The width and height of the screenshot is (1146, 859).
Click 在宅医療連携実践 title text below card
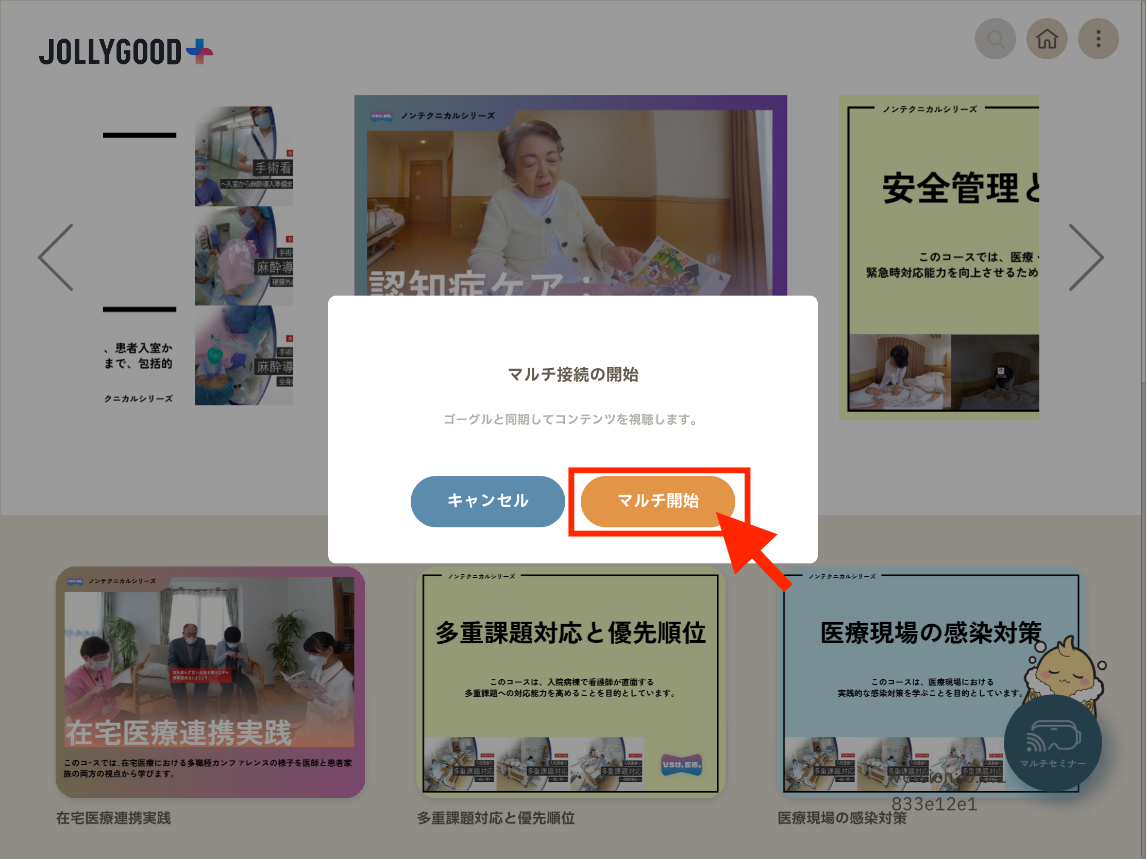(x=113, y=818)
